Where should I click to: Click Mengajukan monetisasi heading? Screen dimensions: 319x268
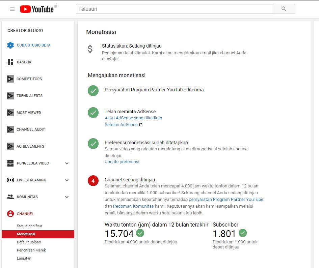click(116, 76)
